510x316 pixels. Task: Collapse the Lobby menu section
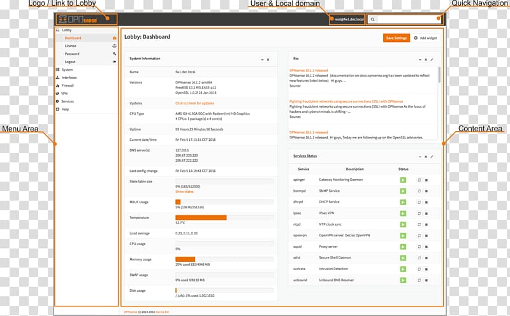click(x=66, y=30)
